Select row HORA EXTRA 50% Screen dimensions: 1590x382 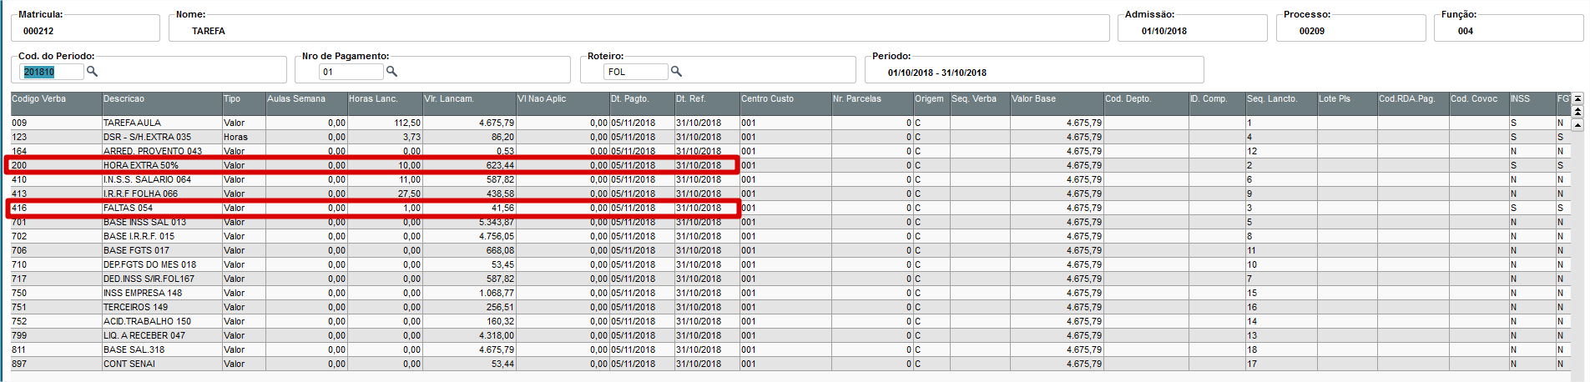pos(790,165)
